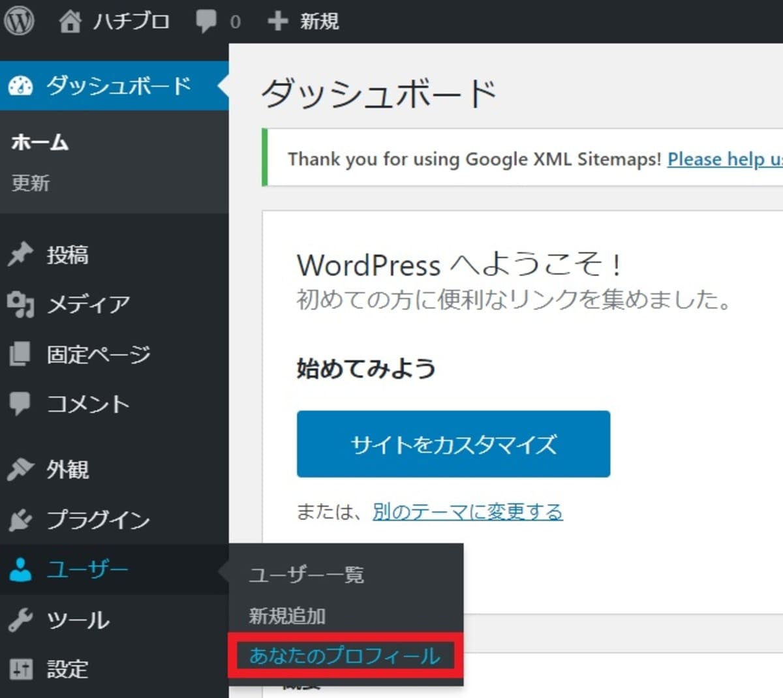Click the pushpin icon for 投稿
This screenshot has width=783, height=698.
click(20, 254)
